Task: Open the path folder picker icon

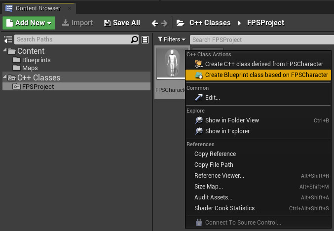Action: click(181, 23)
